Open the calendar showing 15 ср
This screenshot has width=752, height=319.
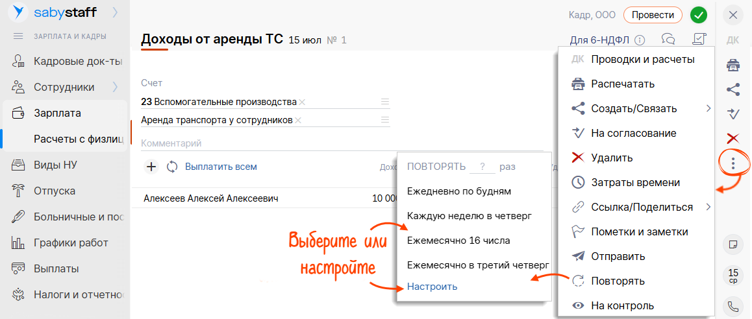click(733, 276)
